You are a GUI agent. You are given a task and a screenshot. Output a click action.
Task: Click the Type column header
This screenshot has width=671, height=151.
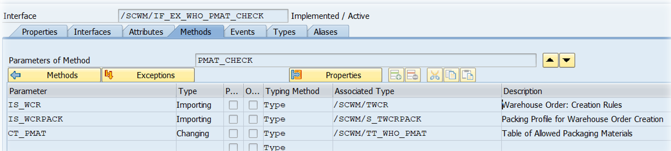[x=200, y=91]
